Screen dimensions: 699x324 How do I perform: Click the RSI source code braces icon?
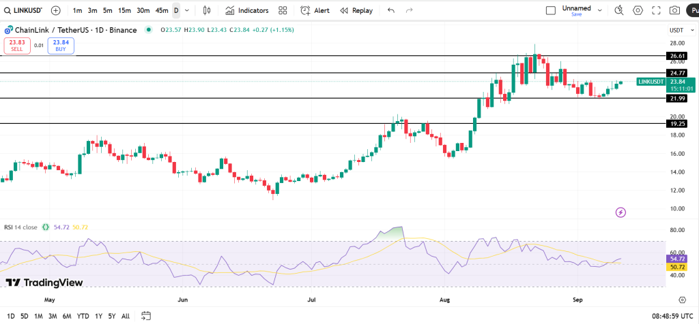(x=45, y=227)
